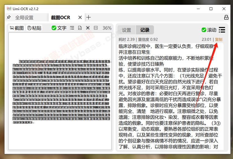Click the lock icon in tab bar
Viewport: 233px width, 159px height.
226,17
